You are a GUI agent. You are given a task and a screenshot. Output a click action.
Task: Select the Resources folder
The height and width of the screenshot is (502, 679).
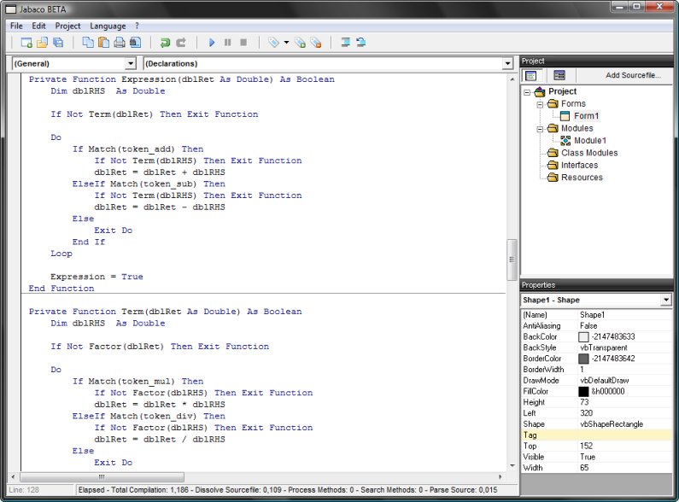coord(582,178)
